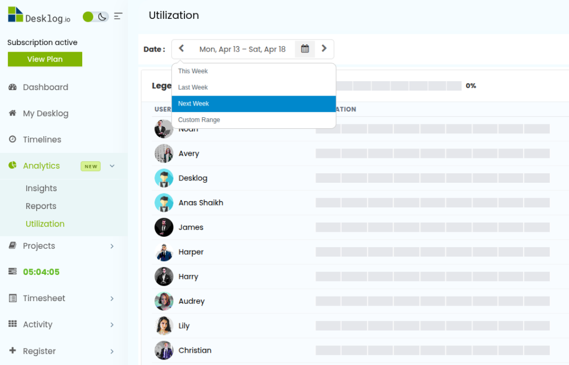Open the Insights analytics page

41,188
